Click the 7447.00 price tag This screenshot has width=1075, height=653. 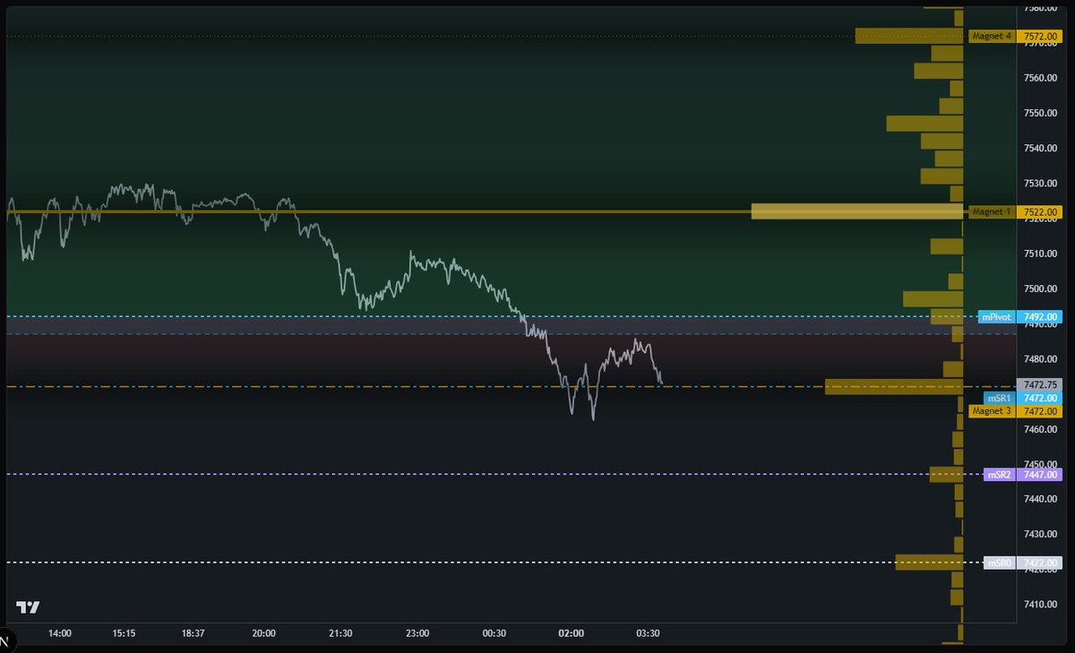click(x=1040, y=475)
